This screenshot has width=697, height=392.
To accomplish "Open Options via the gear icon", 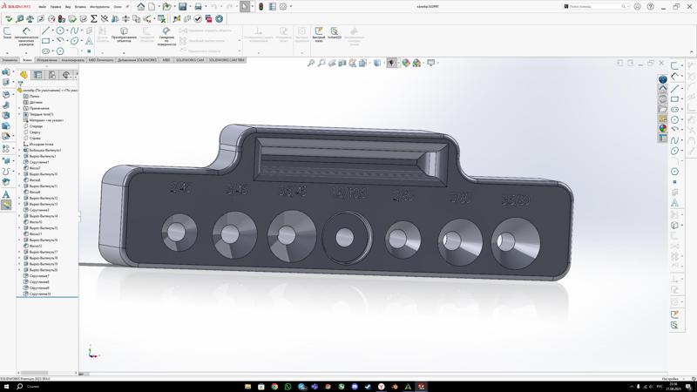I will (x=283, y=7).
